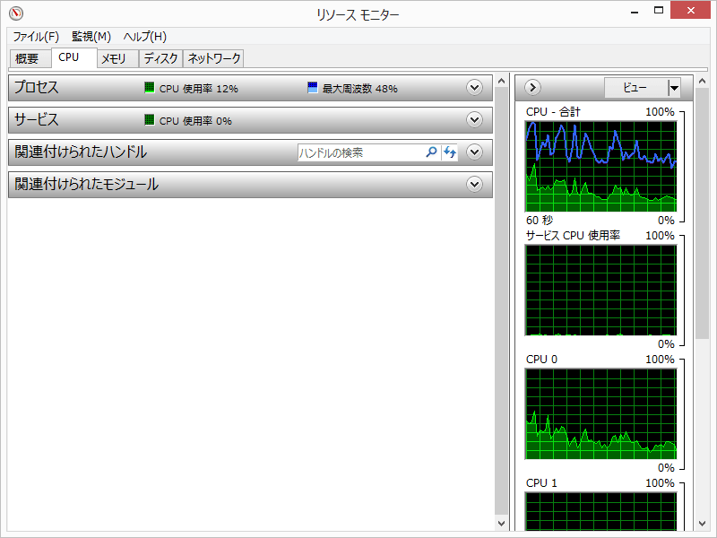This screenshot has width=717, height=538.
Task: Click the ビュー button
Action: coord(636,87)
